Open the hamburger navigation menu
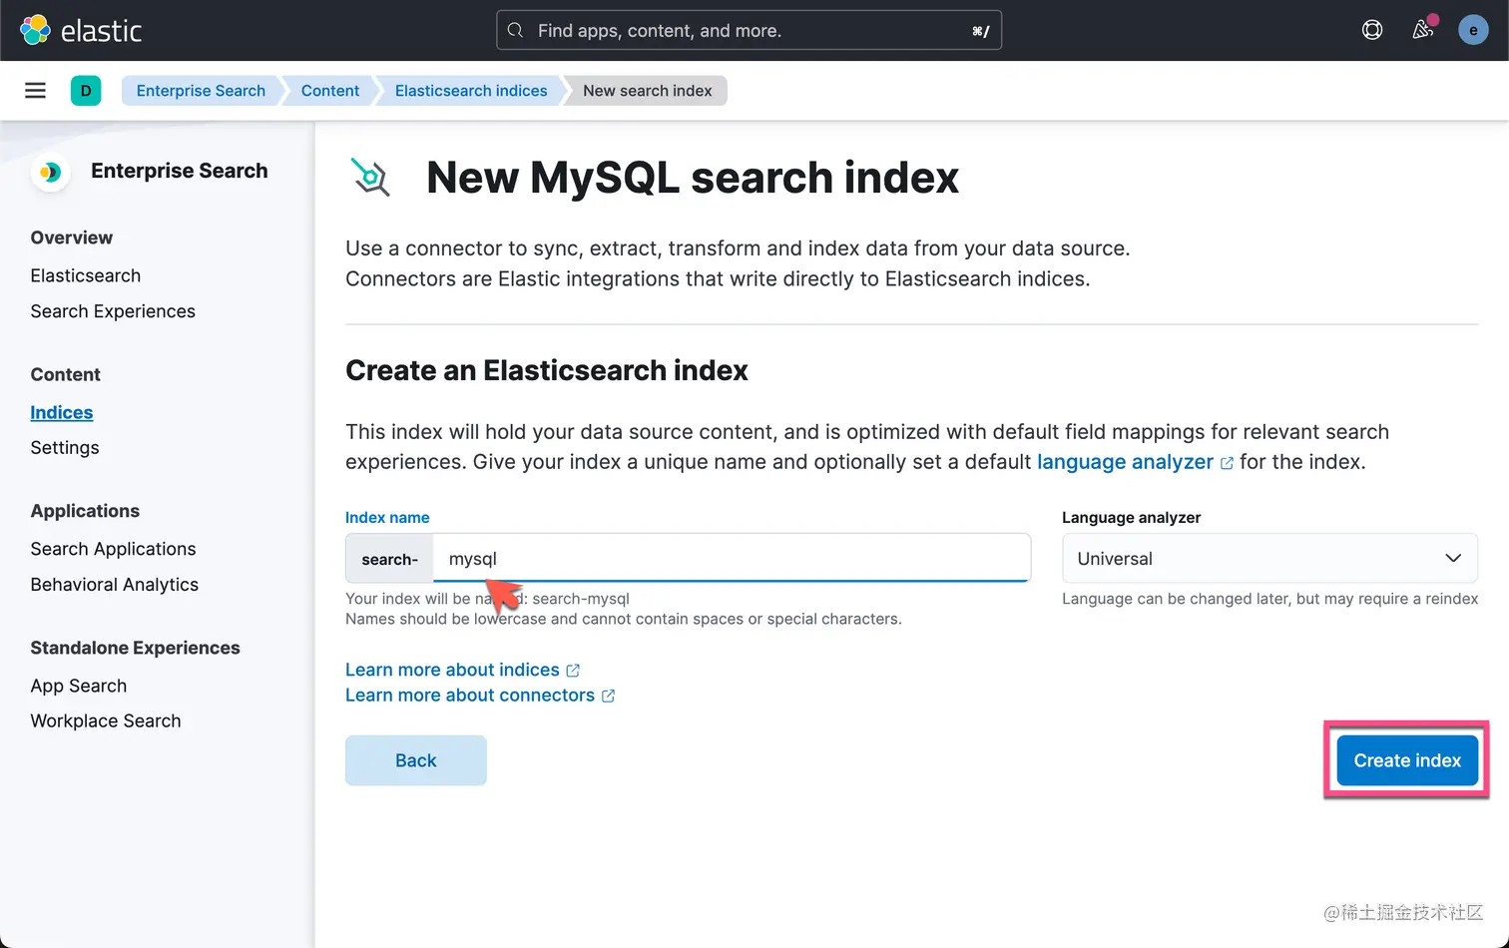This screenshot has height=948, width=1509. point(35,91)
